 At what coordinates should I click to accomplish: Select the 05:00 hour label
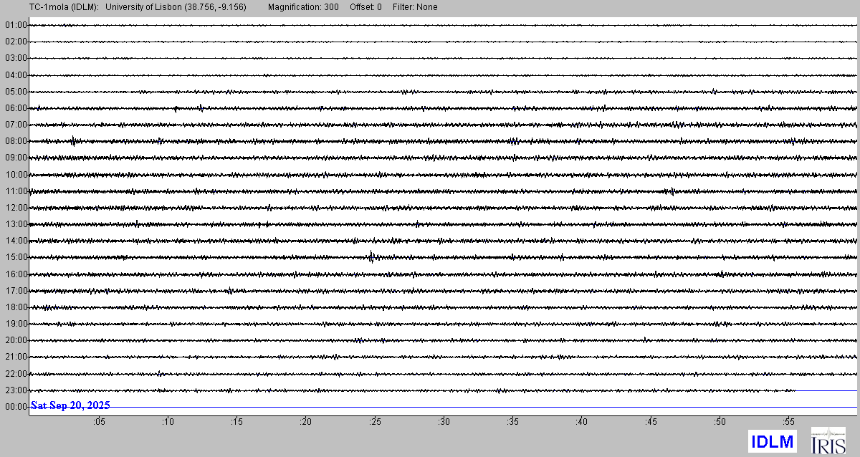point(16,92)
